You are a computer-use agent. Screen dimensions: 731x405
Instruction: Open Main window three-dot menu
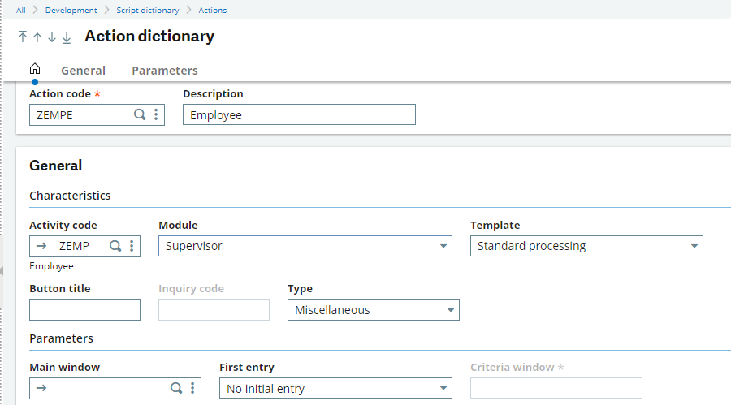pos(192,388)
